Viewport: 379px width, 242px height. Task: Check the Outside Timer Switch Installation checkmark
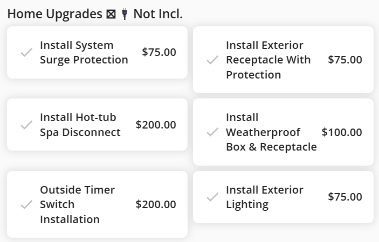pyautogui.click(x=26, y=204)
